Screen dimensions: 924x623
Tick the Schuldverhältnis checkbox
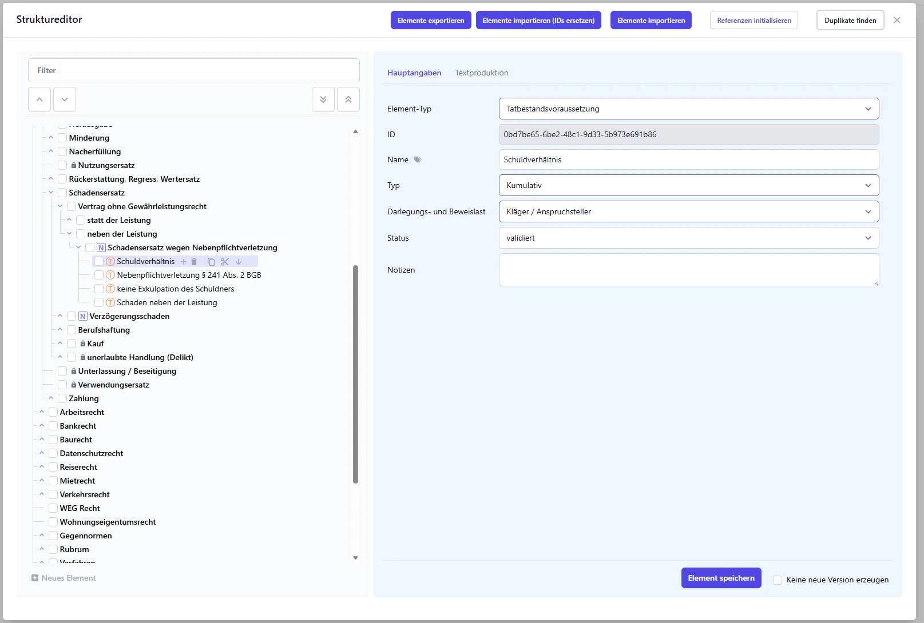tap(99, 261)
